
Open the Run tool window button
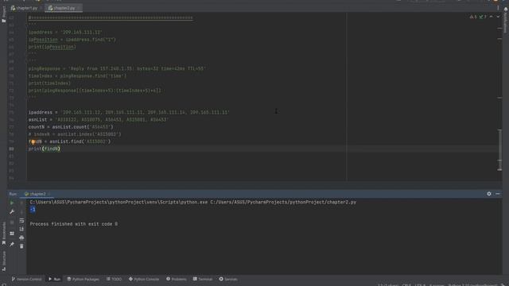(x=54, y=279)
